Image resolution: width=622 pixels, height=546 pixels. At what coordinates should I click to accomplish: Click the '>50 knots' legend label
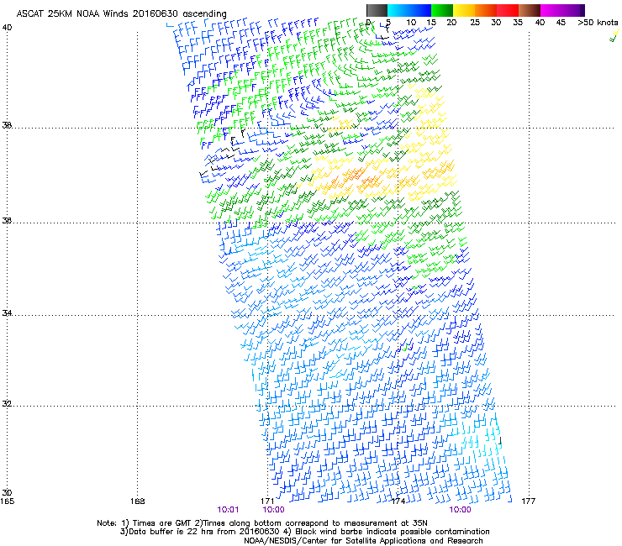click(x=598, y=23)
